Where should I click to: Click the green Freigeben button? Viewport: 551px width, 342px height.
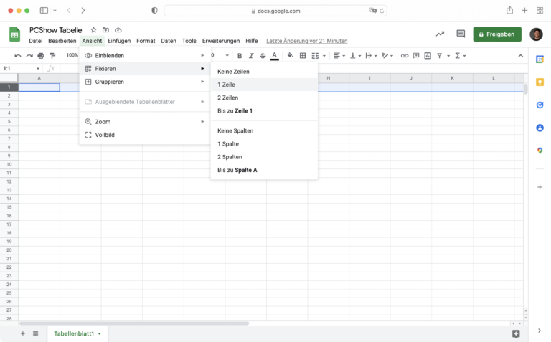497,34
